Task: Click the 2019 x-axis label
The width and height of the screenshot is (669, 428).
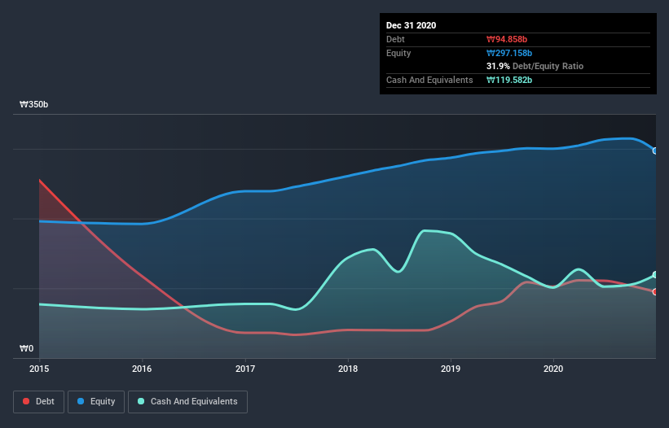Action: coord(451,369)
